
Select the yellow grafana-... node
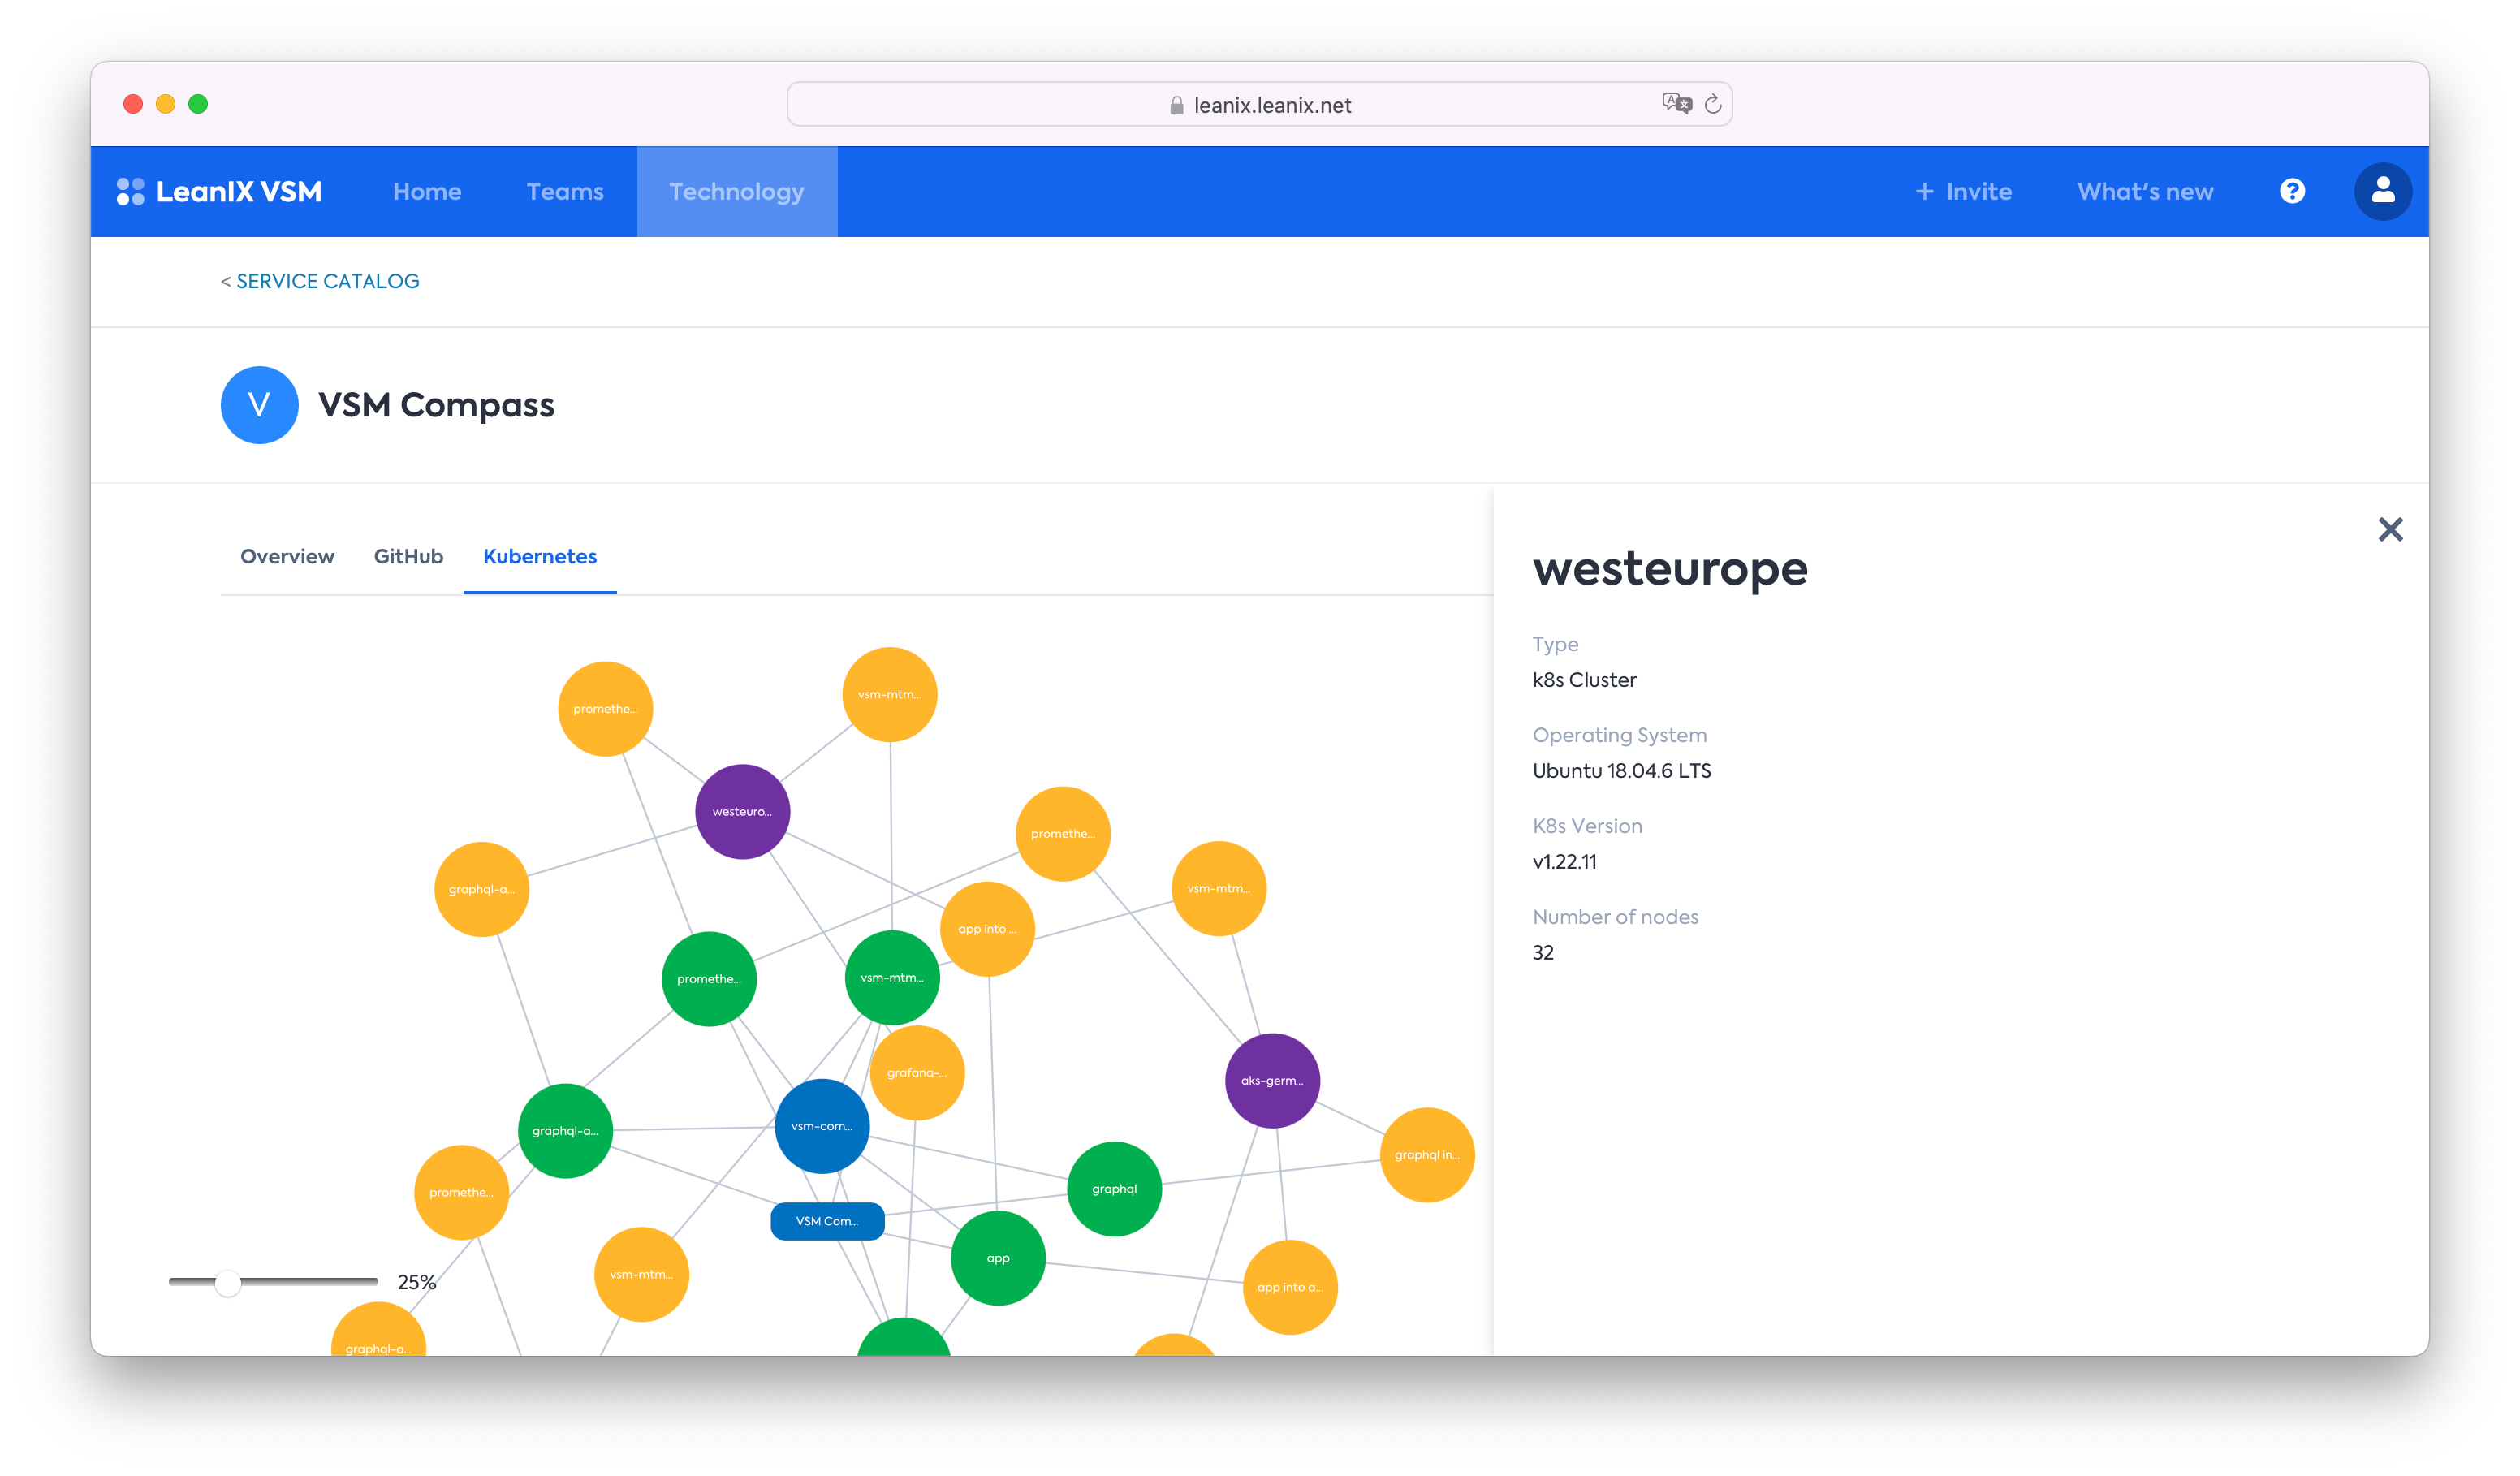[x=917, y=1073]
